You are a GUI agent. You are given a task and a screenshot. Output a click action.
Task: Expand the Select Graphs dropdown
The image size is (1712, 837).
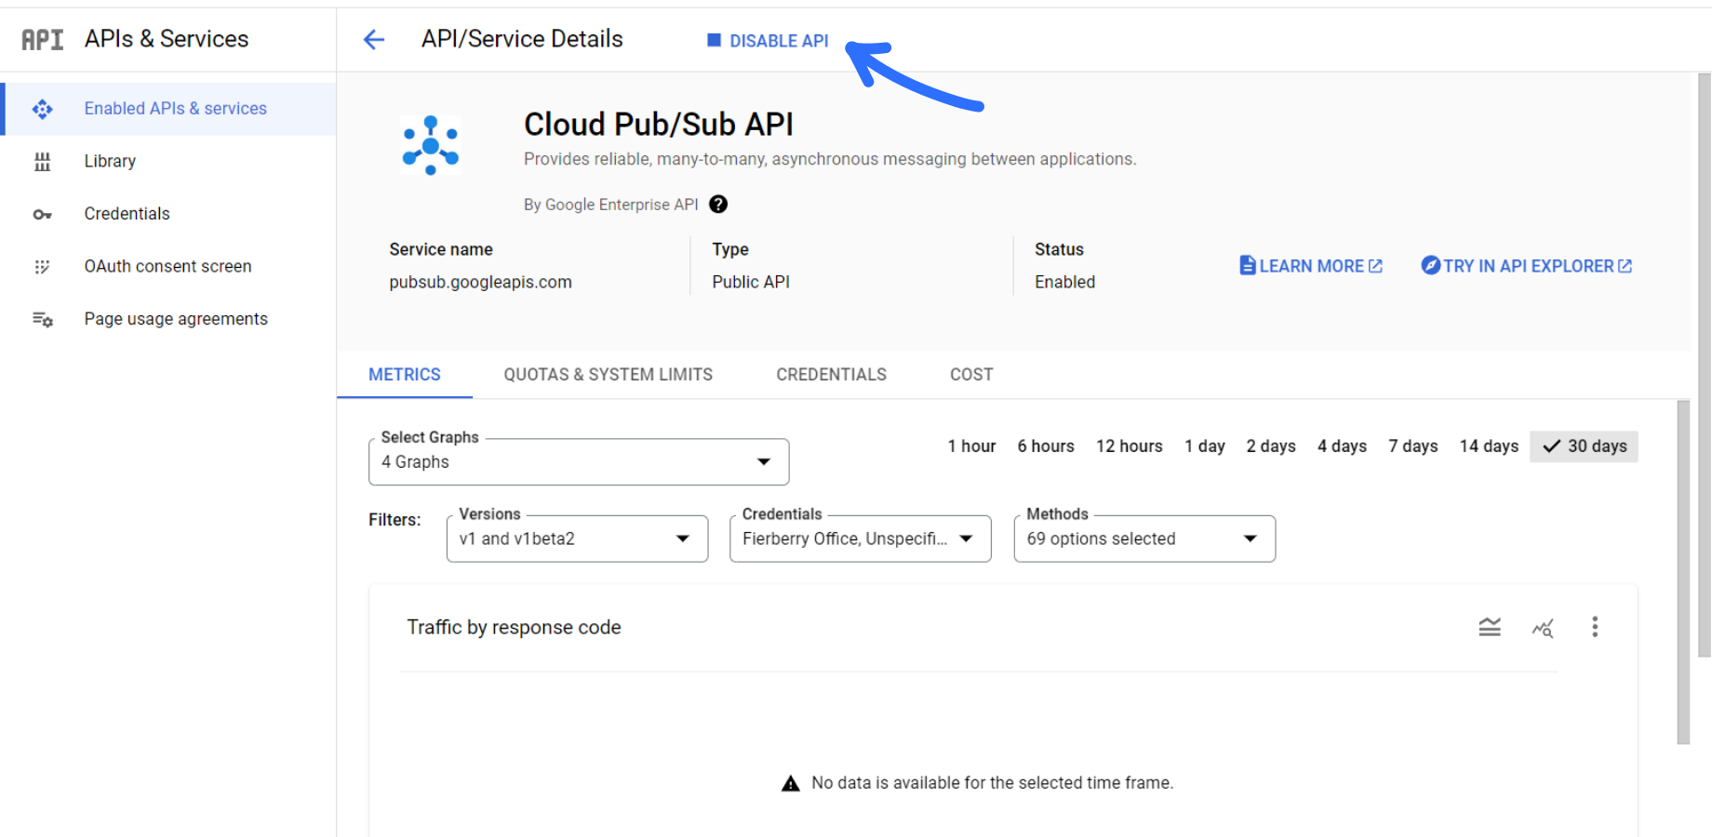(x=579, y=462)
